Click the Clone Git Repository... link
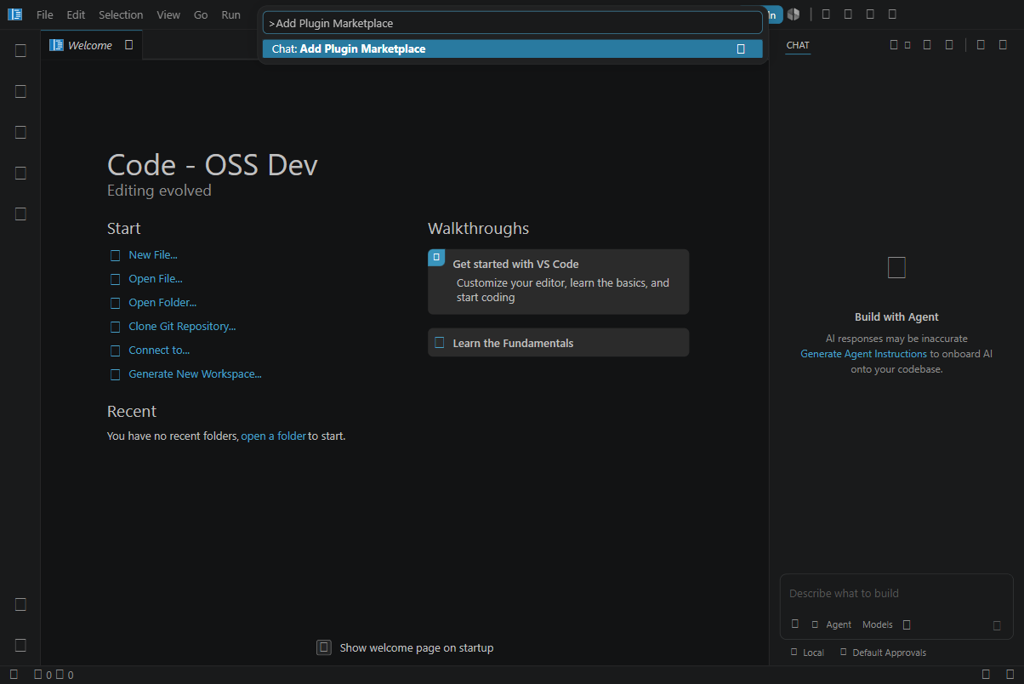The width and height of the screenshot is (1024, 684). click(182, 327)
